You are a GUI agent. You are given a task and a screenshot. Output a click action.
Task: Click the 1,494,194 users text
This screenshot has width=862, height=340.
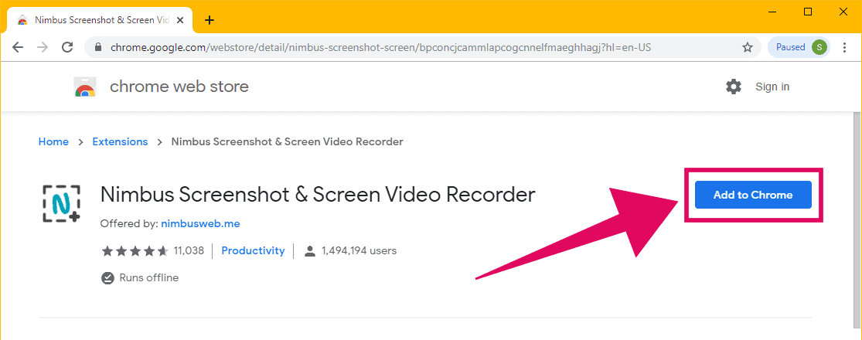(x=359, y=251)
